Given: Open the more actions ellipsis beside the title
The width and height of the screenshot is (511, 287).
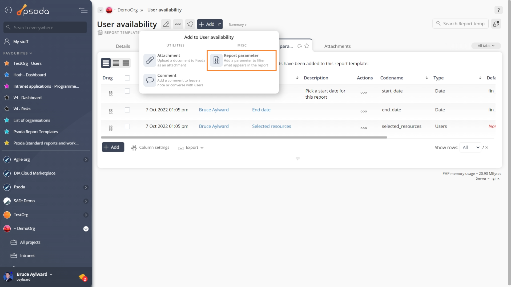Looking at the screenshot, I should coord(178,24).
